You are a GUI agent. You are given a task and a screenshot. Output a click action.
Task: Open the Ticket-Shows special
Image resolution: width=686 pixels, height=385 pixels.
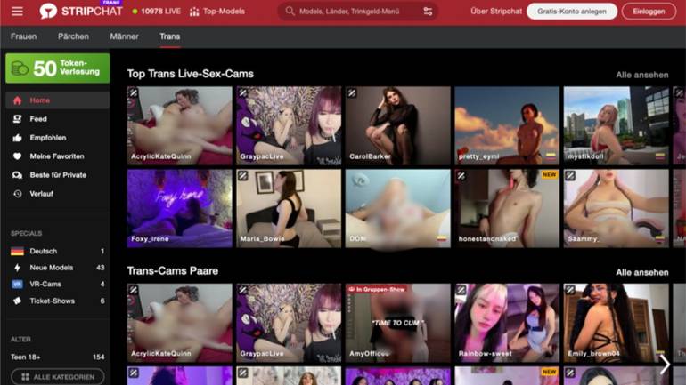tap(52, 301)
